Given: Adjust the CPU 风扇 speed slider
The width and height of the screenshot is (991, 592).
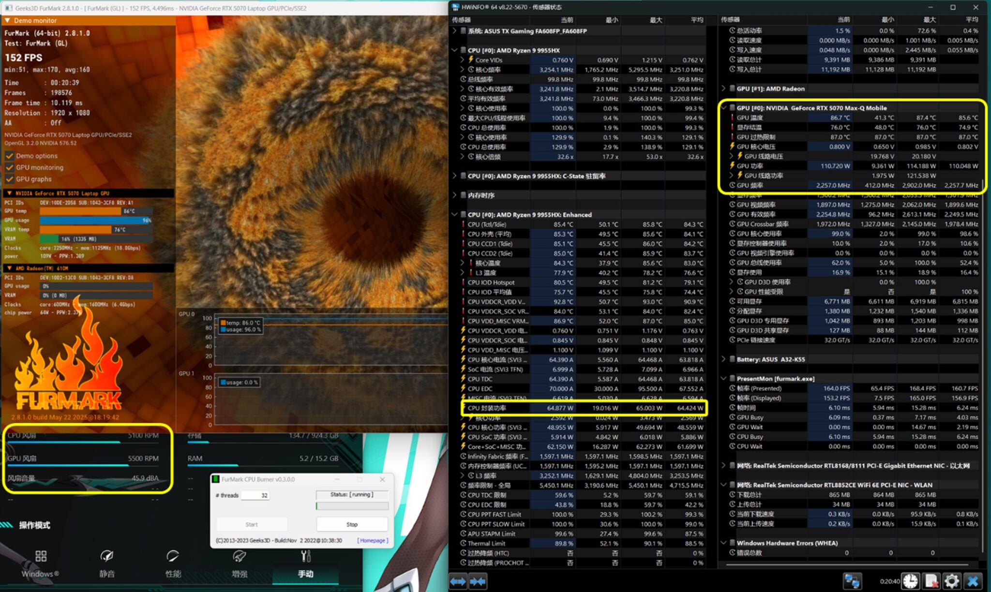Looking at the screenshot, I should (x=84, y=442).
